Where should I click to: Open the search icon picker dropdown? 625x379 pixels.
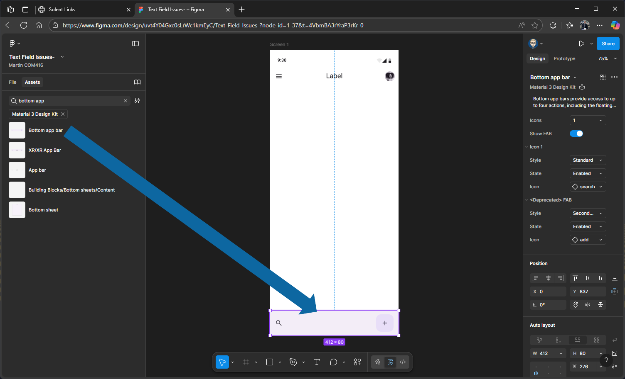tap(588, 187)
